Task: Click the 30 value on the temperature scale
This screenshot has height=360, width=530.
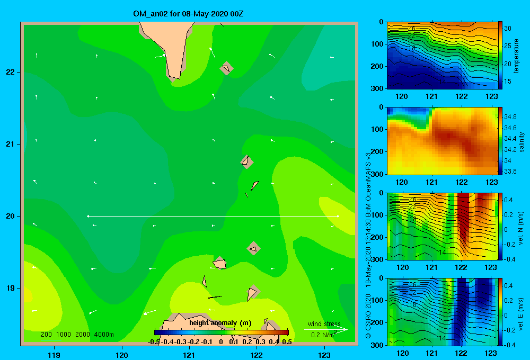Action: click(508, 29)
